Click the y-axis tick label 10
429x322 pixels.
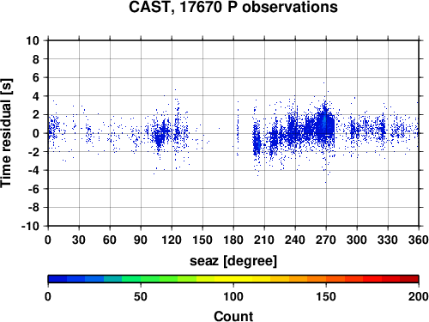[x=33, y=40]
